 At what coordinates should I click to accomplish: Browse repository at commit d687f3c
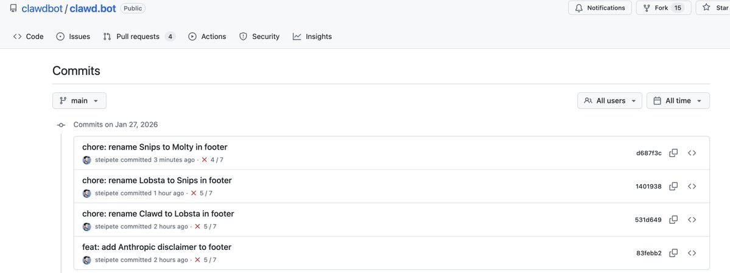(x=692, y=153)
